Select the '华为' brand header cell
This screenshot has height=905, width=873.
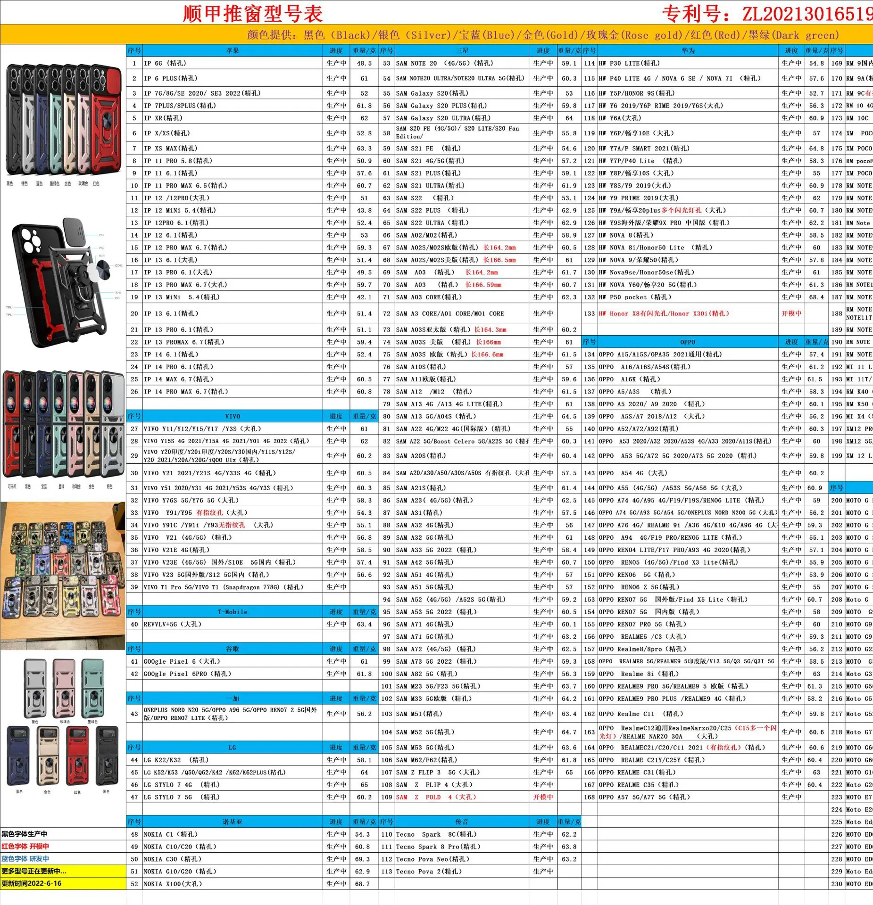688,50
